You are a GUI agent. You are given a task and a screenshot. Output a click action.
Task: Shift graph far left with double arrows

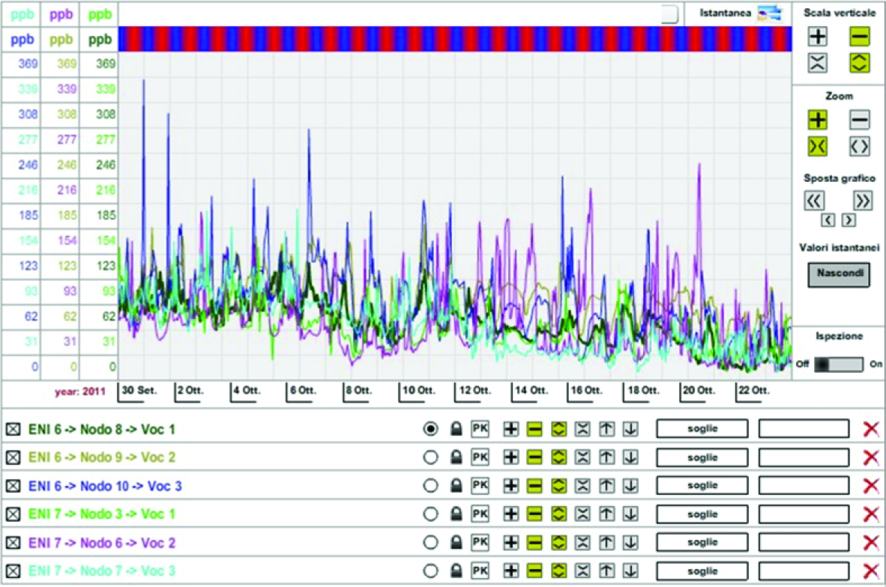click(814, 201)
